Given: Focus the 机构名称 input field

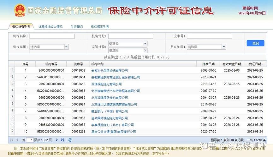Looking at the screenshot, I should tap(52, 36).
